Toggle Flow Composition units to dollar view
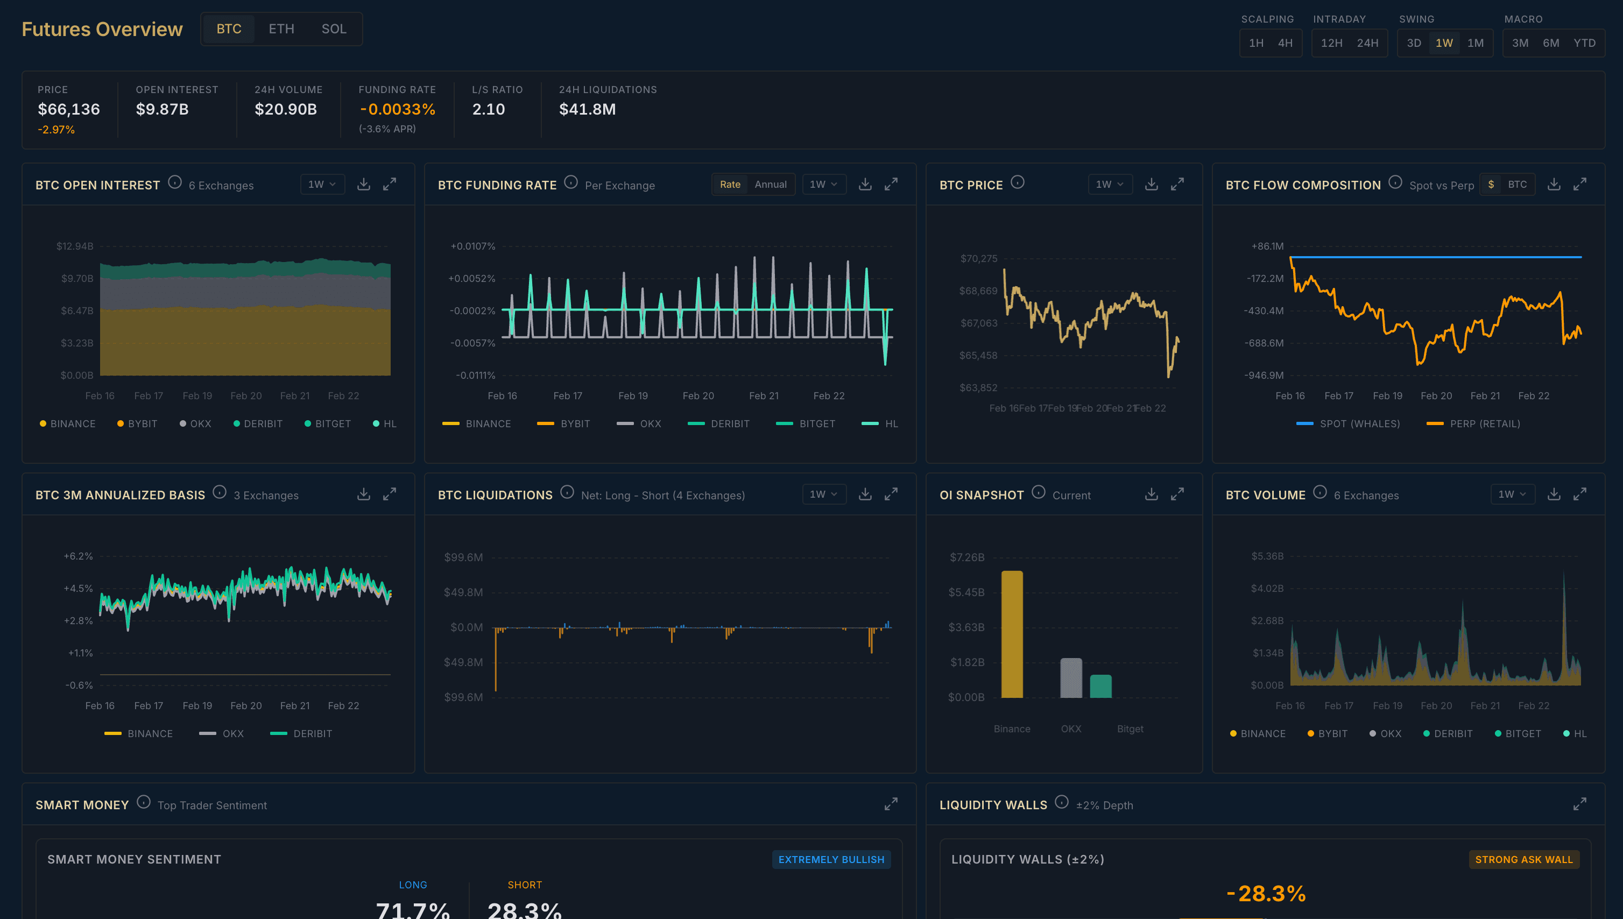The width and height of the screenshot is (1623, 919). coord(1491,183)
